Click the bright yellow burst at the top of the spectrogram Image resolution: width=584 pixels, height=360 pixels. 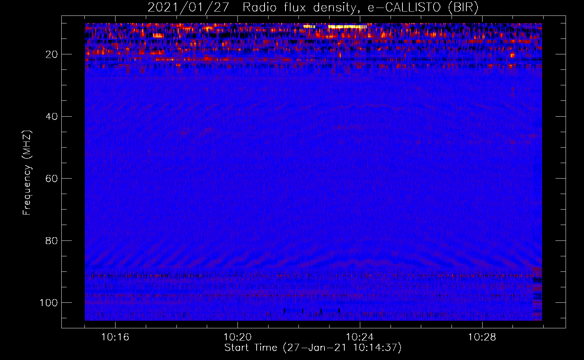(347, 26)
